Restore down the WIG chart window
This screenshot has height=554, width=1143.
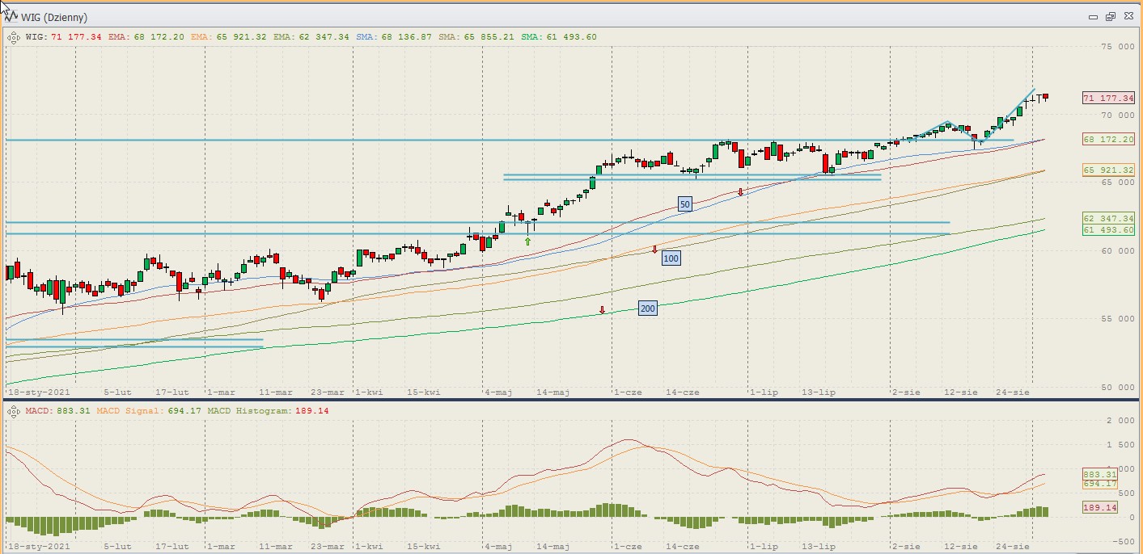pyautogui.click(x=1111, y=16)
